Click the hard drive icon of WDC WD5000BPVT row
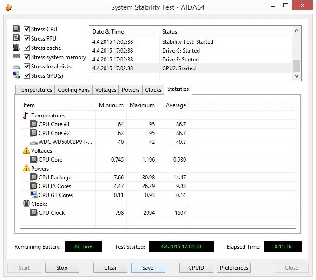 tap(33, 143)
